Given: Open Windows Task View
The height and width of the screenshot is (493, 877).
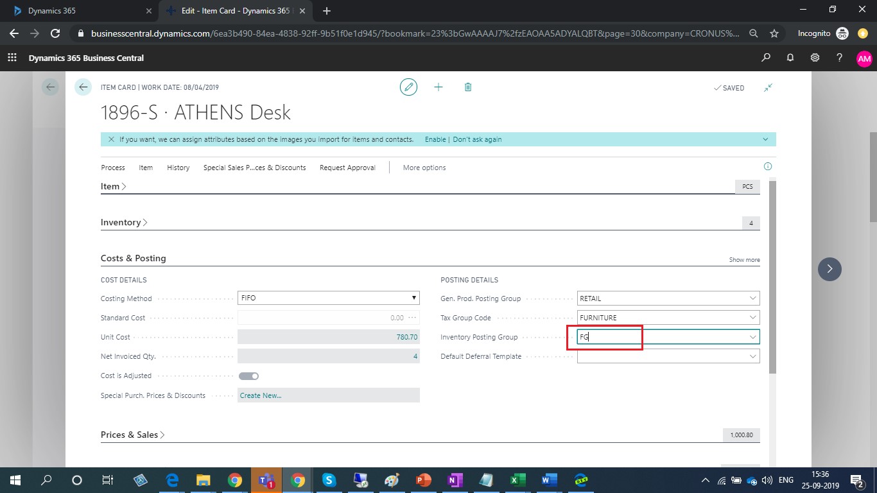Looking at the screenshot, I should 108,480.
